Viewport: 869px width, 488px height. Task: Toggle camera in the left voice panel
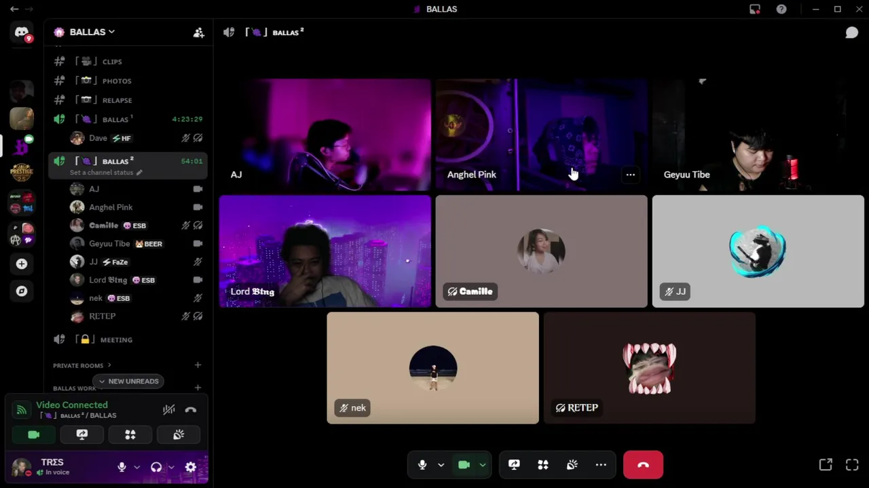coord(33,434)
